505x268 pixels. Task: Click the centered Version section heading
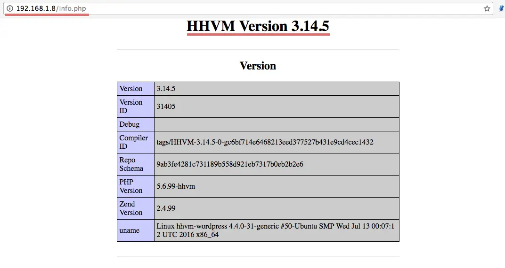coord(258,66)
